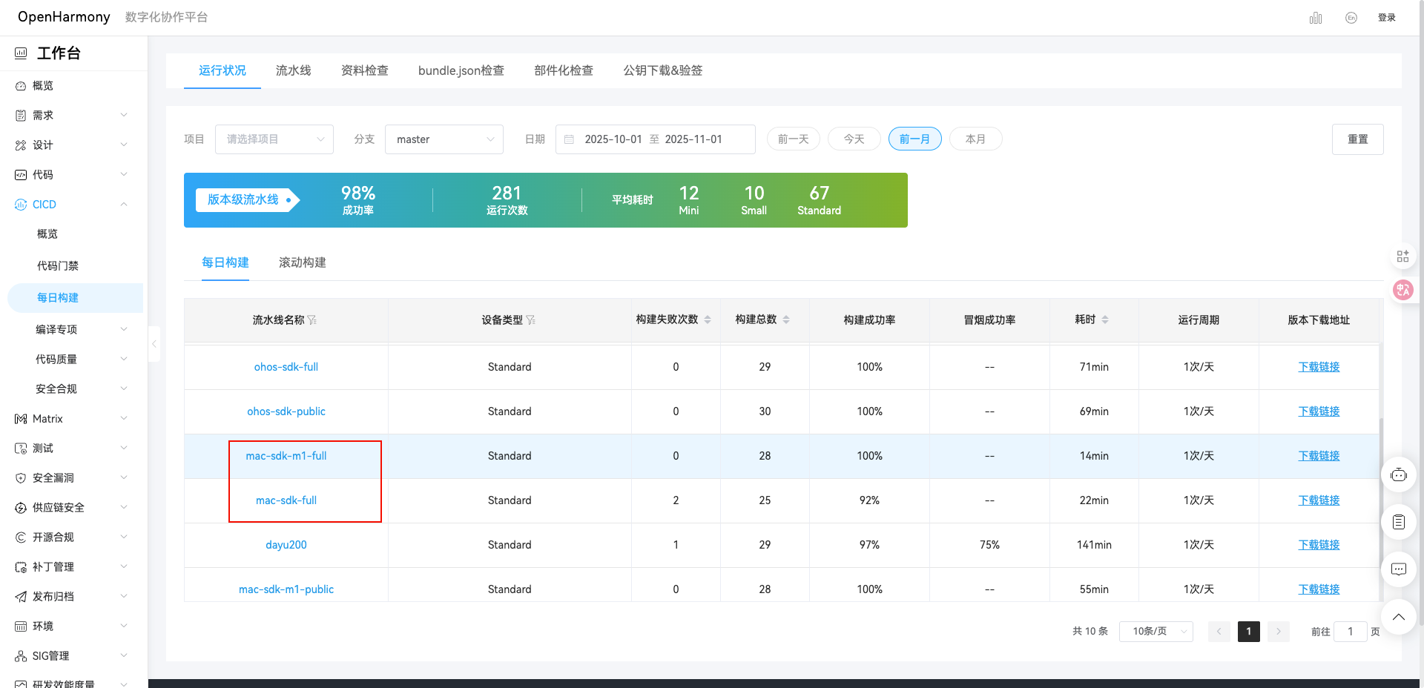Expand the Matrix sidebar menu
The width and height of the screenshot is (1424, 688).
tap(124, 418)
